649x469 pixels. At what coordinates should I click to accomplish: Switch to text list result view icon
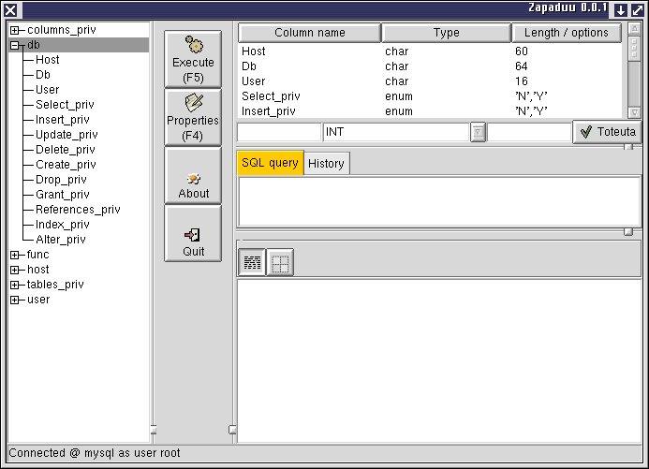[252, 263]
